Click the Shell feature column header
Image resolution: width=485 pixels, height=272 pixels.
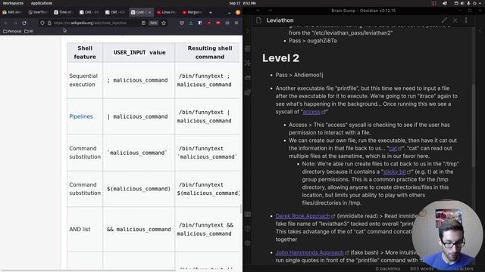(x=85, y=52)
